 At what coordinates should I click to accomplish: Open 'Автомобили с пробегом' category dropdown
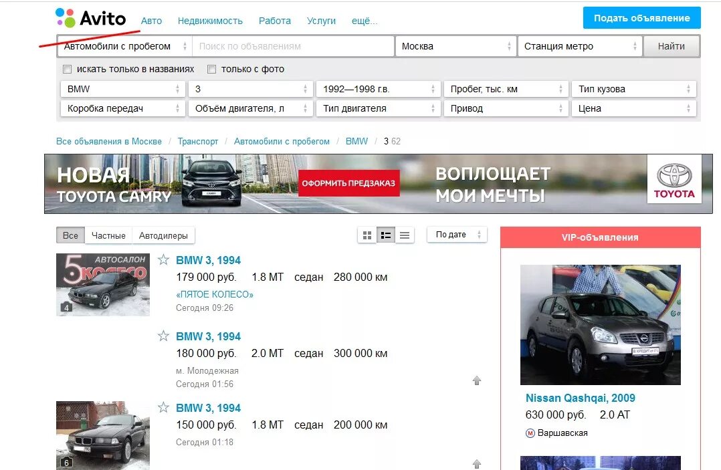[x=124, y=46]
